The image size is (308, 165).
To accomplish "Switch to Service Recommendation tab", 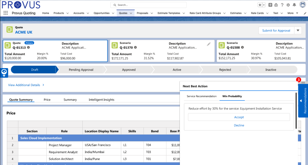I will [x=202, y=96].
